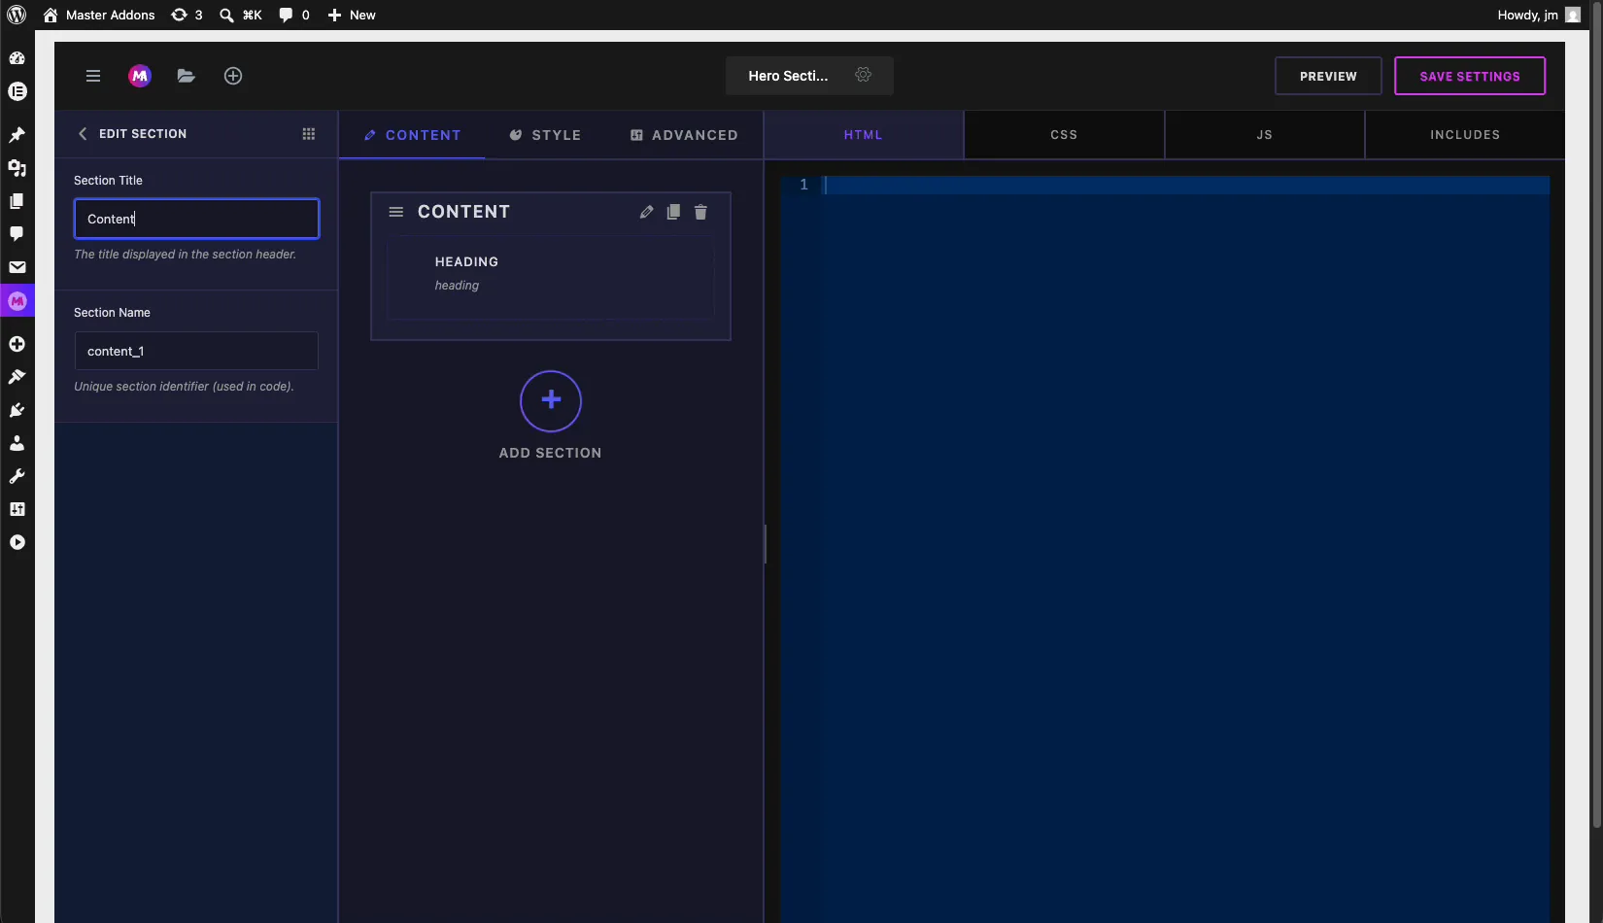Select the JS code tab
The height and width of the screenshot is (923, 1603).
1264,135
